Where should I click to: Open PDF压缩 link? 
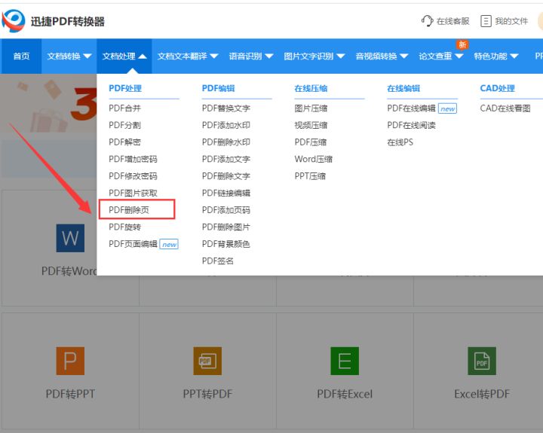tap(311, 142)
